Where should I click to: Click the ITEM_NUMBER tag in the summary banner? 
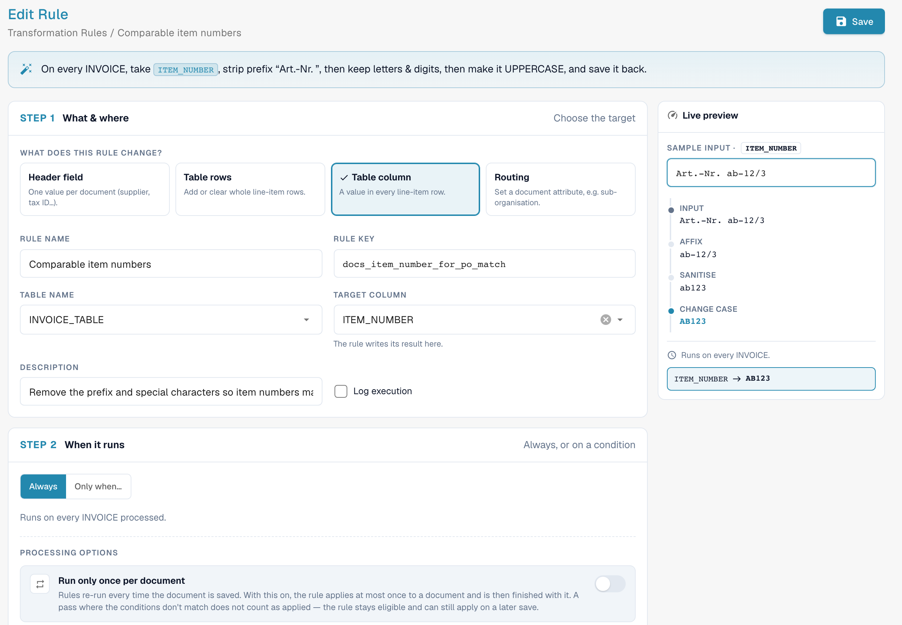click(186, 70)
